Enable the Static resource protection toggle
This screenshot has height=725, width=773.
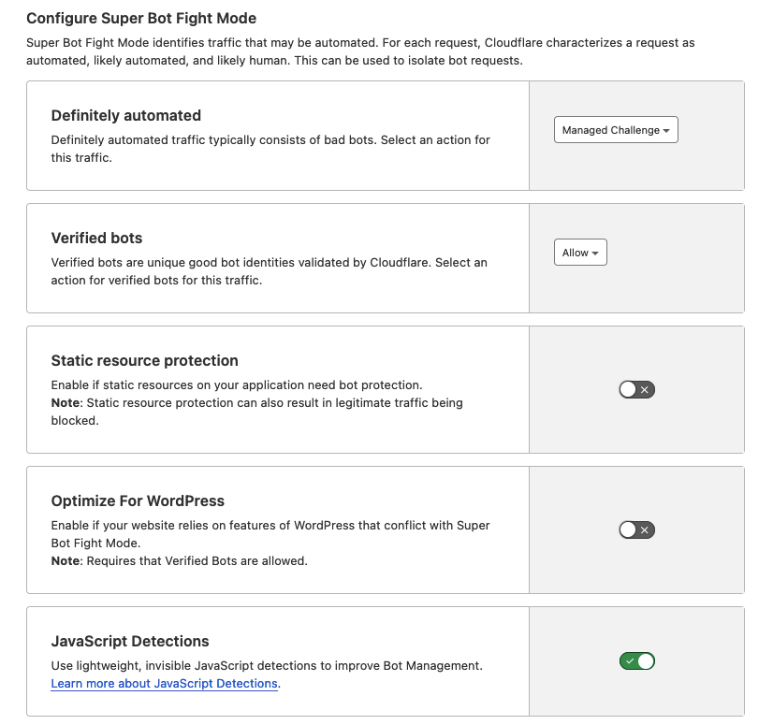[636, 389]
